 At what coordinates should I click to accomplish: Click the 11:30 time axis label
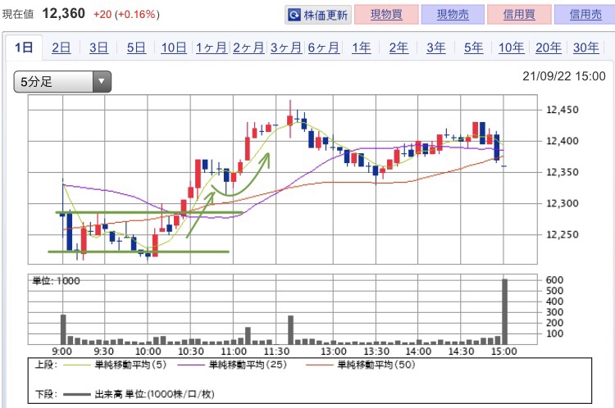coord(276,351)
